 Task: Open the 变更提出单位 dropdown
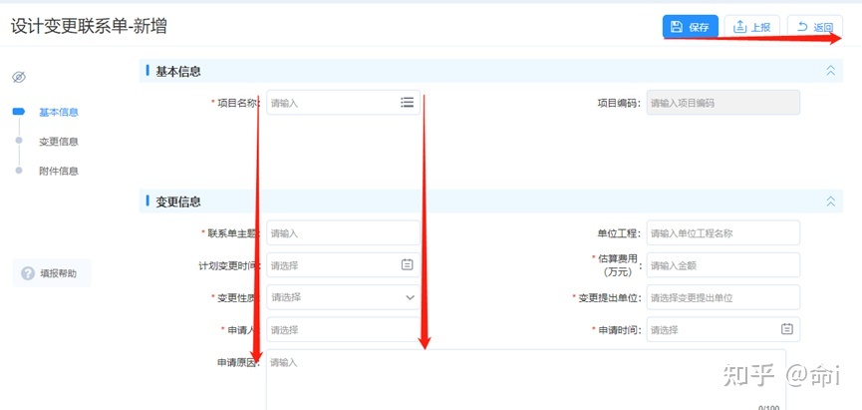(x=722, y=297)
